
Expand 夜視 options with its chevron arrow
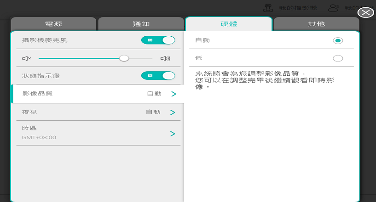click(x=173, y=112)
